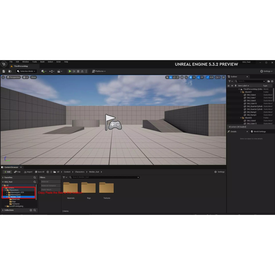
Task: Activate the Rotate tool in the viewport
Action: tap(174, 77)
